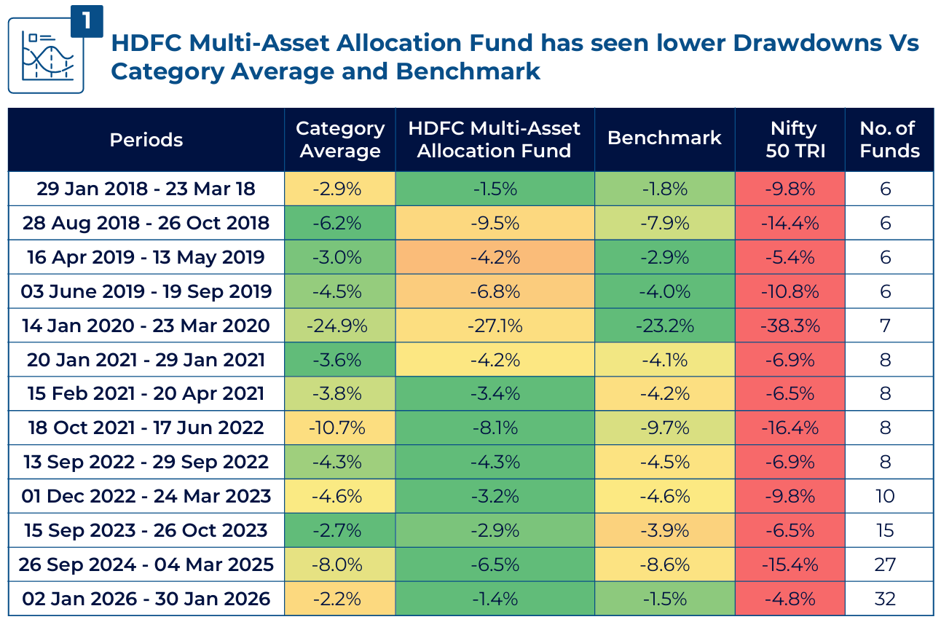Select the 26 Sep 2024 - 04 Mar 2025 row label
The image size is (941, 622).
pyautogui.click(x=146, y=564)
